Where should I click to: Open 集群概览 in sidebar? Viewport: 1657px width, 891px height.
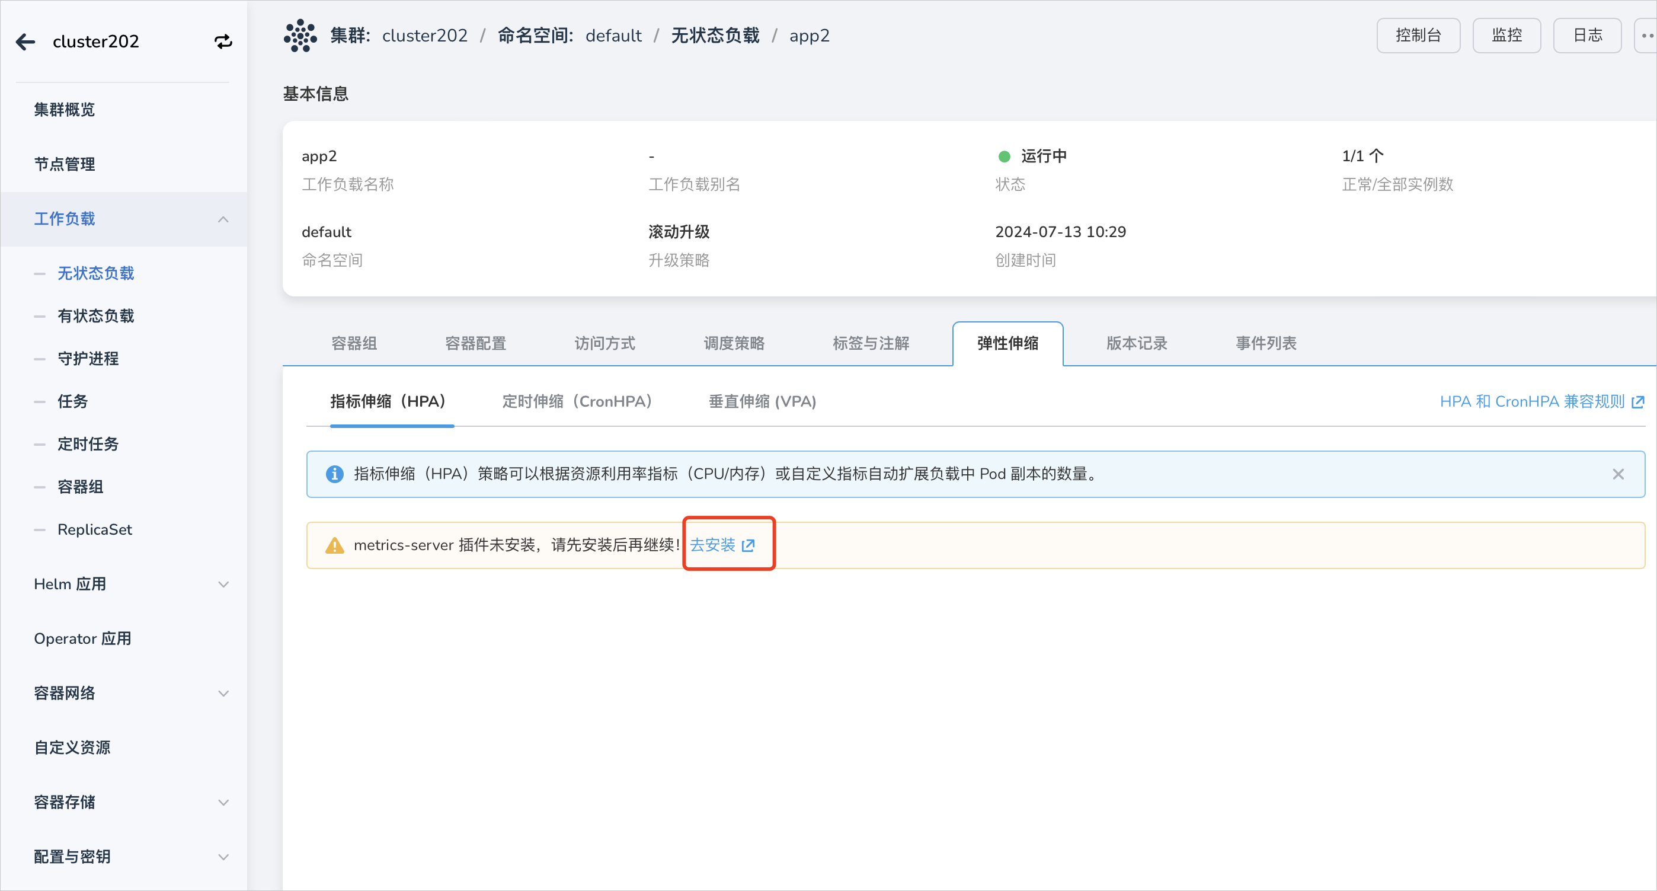[65, 110]
